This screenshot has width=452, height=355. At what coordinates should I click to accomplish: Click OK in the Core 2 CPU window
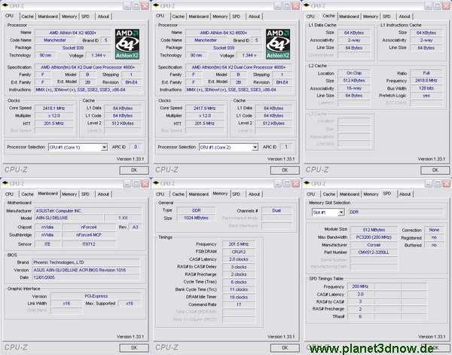(285, 170)
